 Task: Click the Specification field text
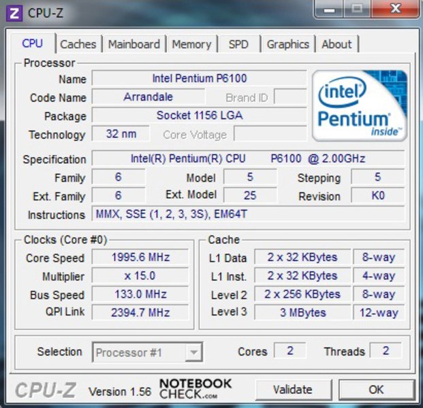click(248, 158)
